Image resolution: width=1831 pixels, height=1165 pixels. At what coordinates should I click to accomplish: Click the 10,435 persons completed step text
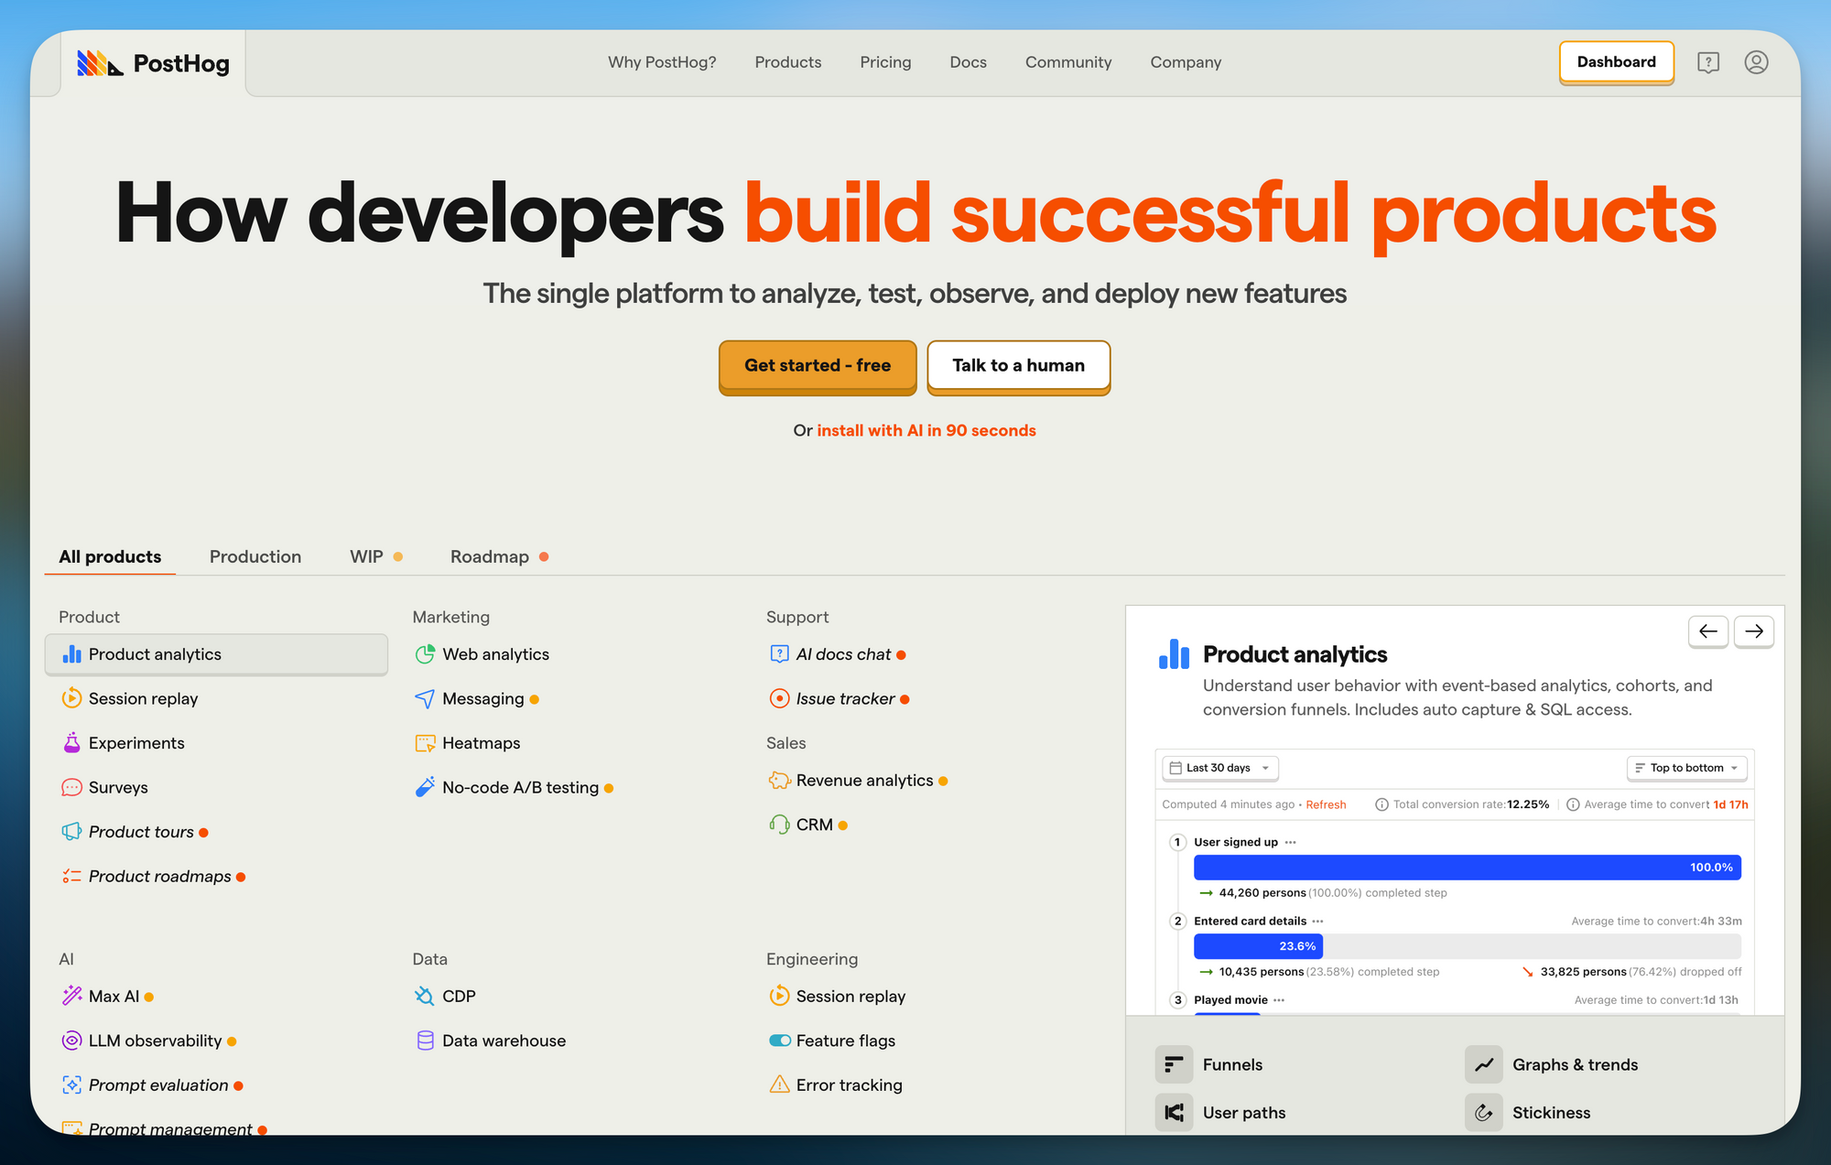(1329, 972)
